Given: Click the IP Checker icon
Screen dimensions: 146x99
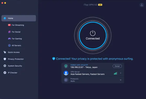Looking at the screenshot, I should pos(5,73).
